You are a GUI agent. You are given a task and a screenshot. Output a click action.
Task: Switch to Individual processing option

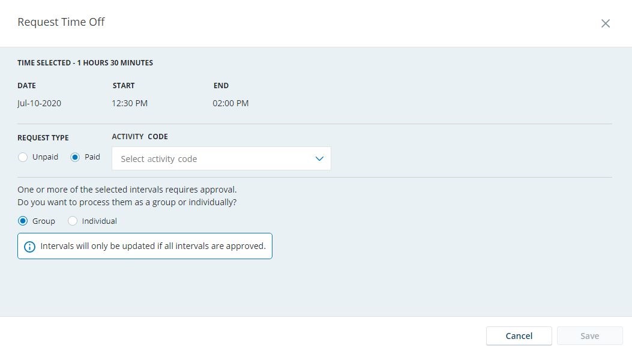coord(73,221)
